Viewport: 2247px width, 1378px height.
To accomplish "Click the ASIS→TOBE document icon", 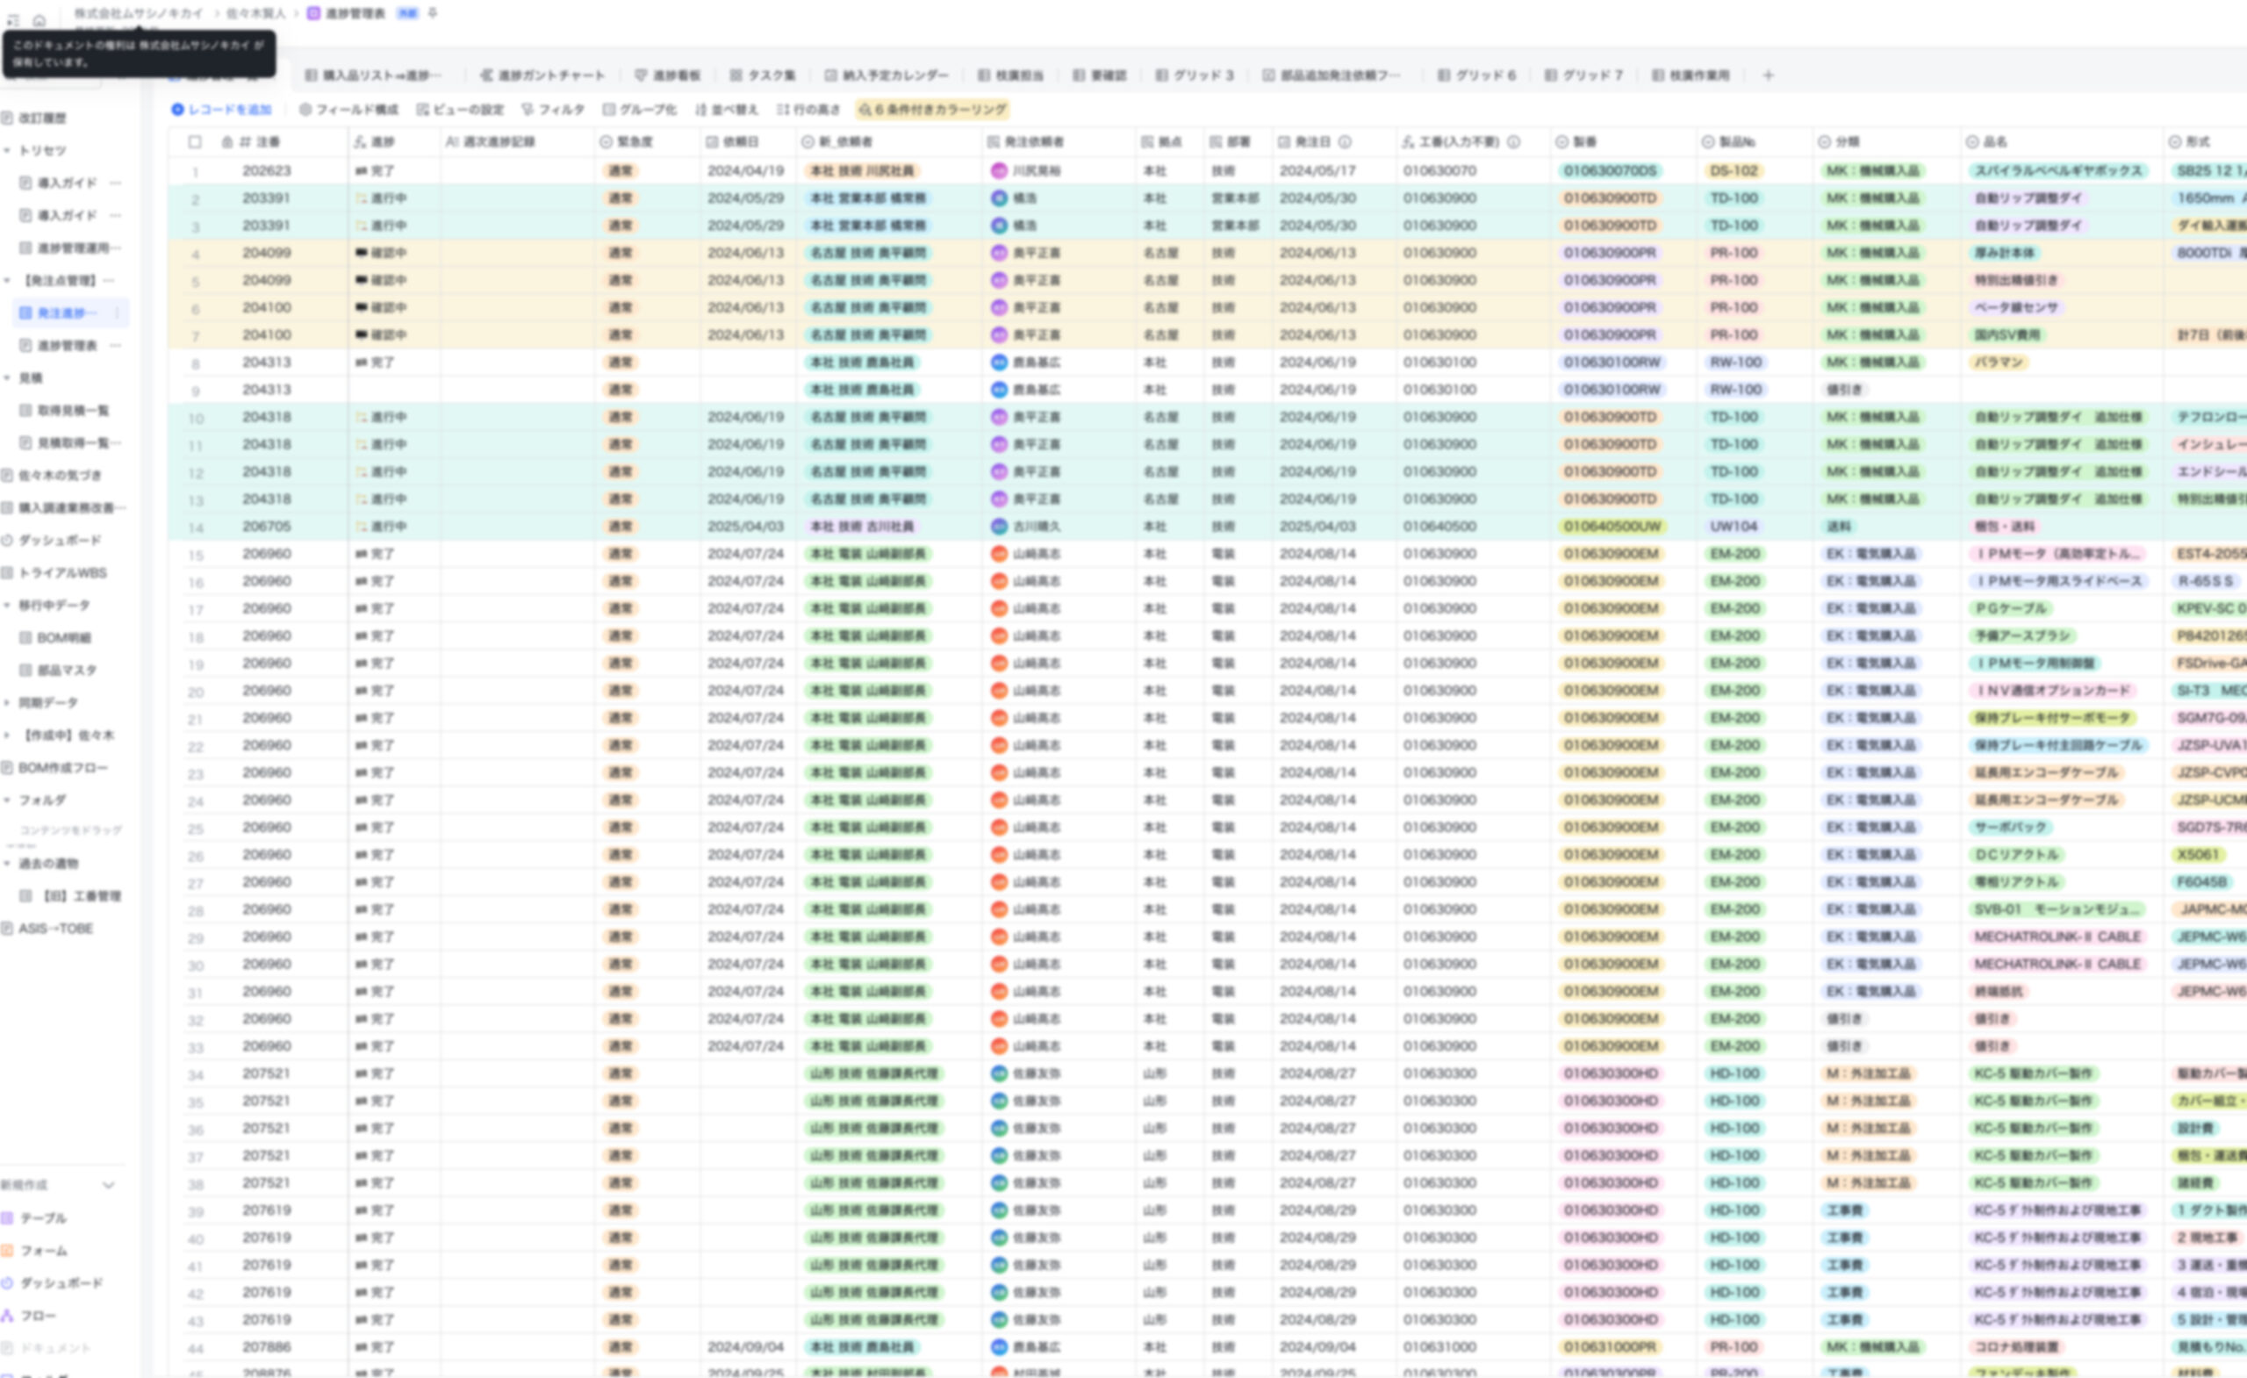I will tap(7, 929).
